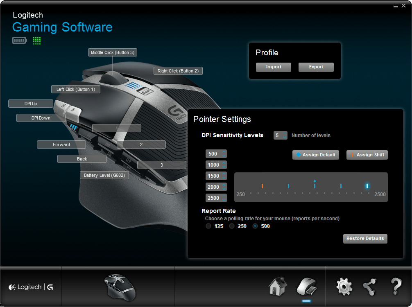Select the 500 report rate option
Image resolution: width=412 pixels, height=307 pixels.
coord(255,226)
